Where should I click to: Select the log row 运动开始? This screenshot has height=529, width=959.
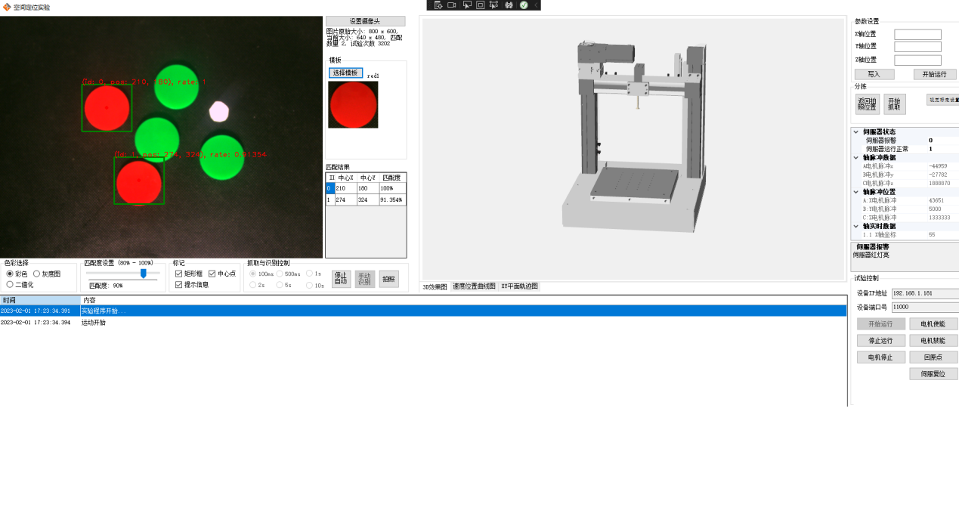tap(423, 323)
